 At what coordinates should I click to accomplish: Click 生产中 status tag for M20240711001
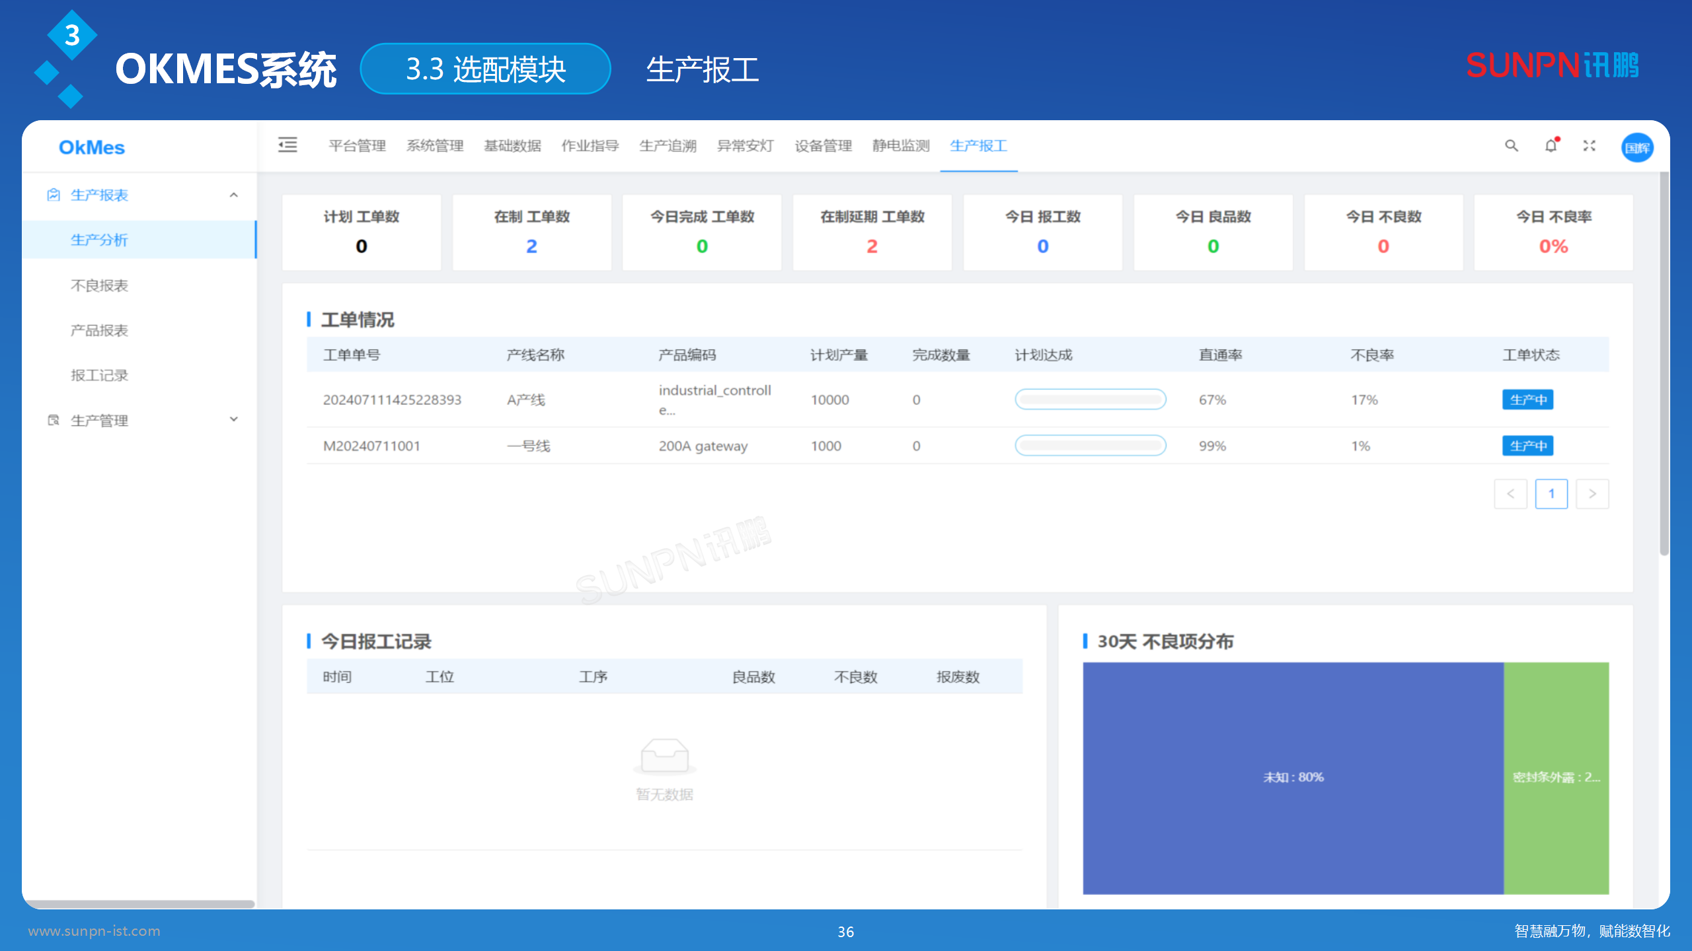click(x=1527, y=446)
